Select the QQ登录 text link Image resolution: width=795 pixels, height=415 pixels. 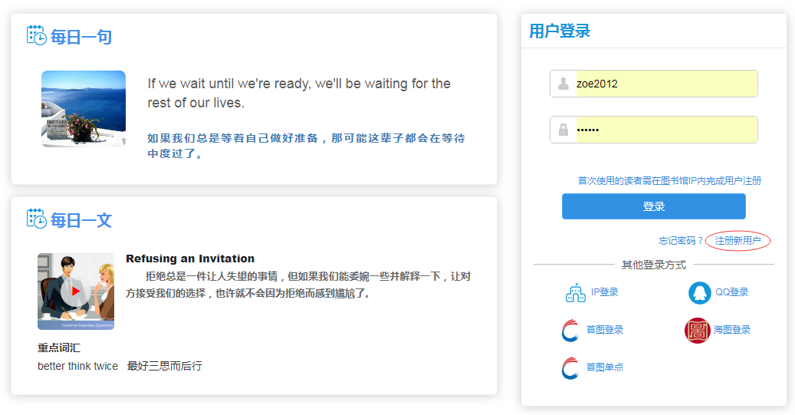(x=731, y=292)
